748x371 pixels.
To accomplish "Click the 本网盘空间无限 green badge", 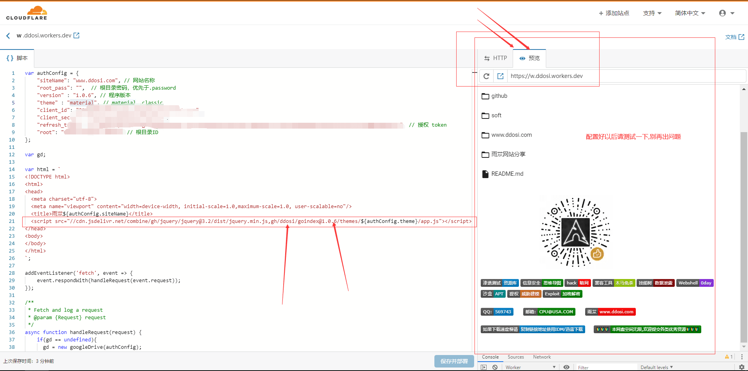I will pos(647,329).
